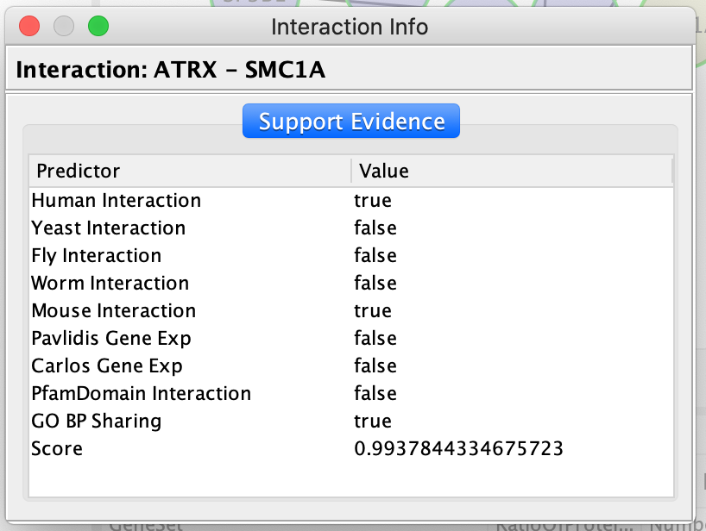Click the Score value 0.9937844334675723
The image size is (706, 531).
458,449
